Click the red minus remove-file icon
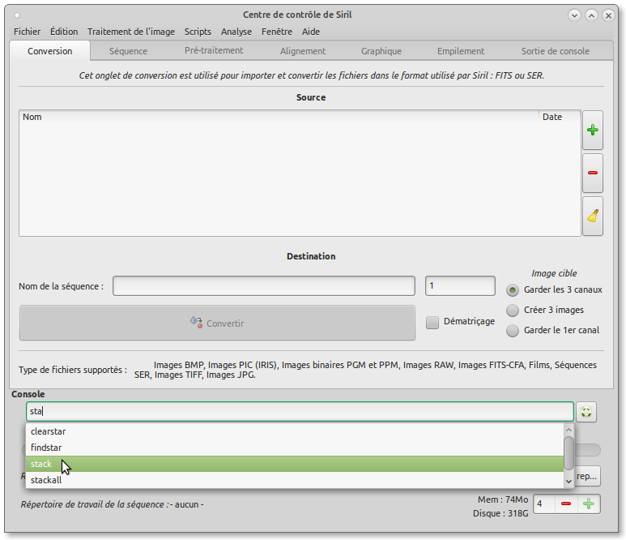Image resolution: width=626 pixels, height=540 pixels. click(592, 173)
